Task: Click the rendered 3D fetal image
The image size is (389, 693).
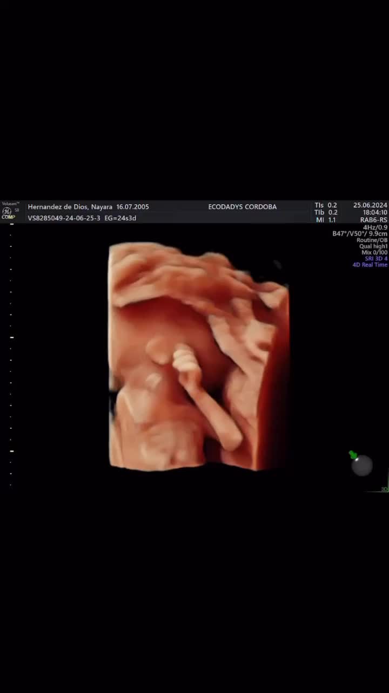Action: (199, 356)
